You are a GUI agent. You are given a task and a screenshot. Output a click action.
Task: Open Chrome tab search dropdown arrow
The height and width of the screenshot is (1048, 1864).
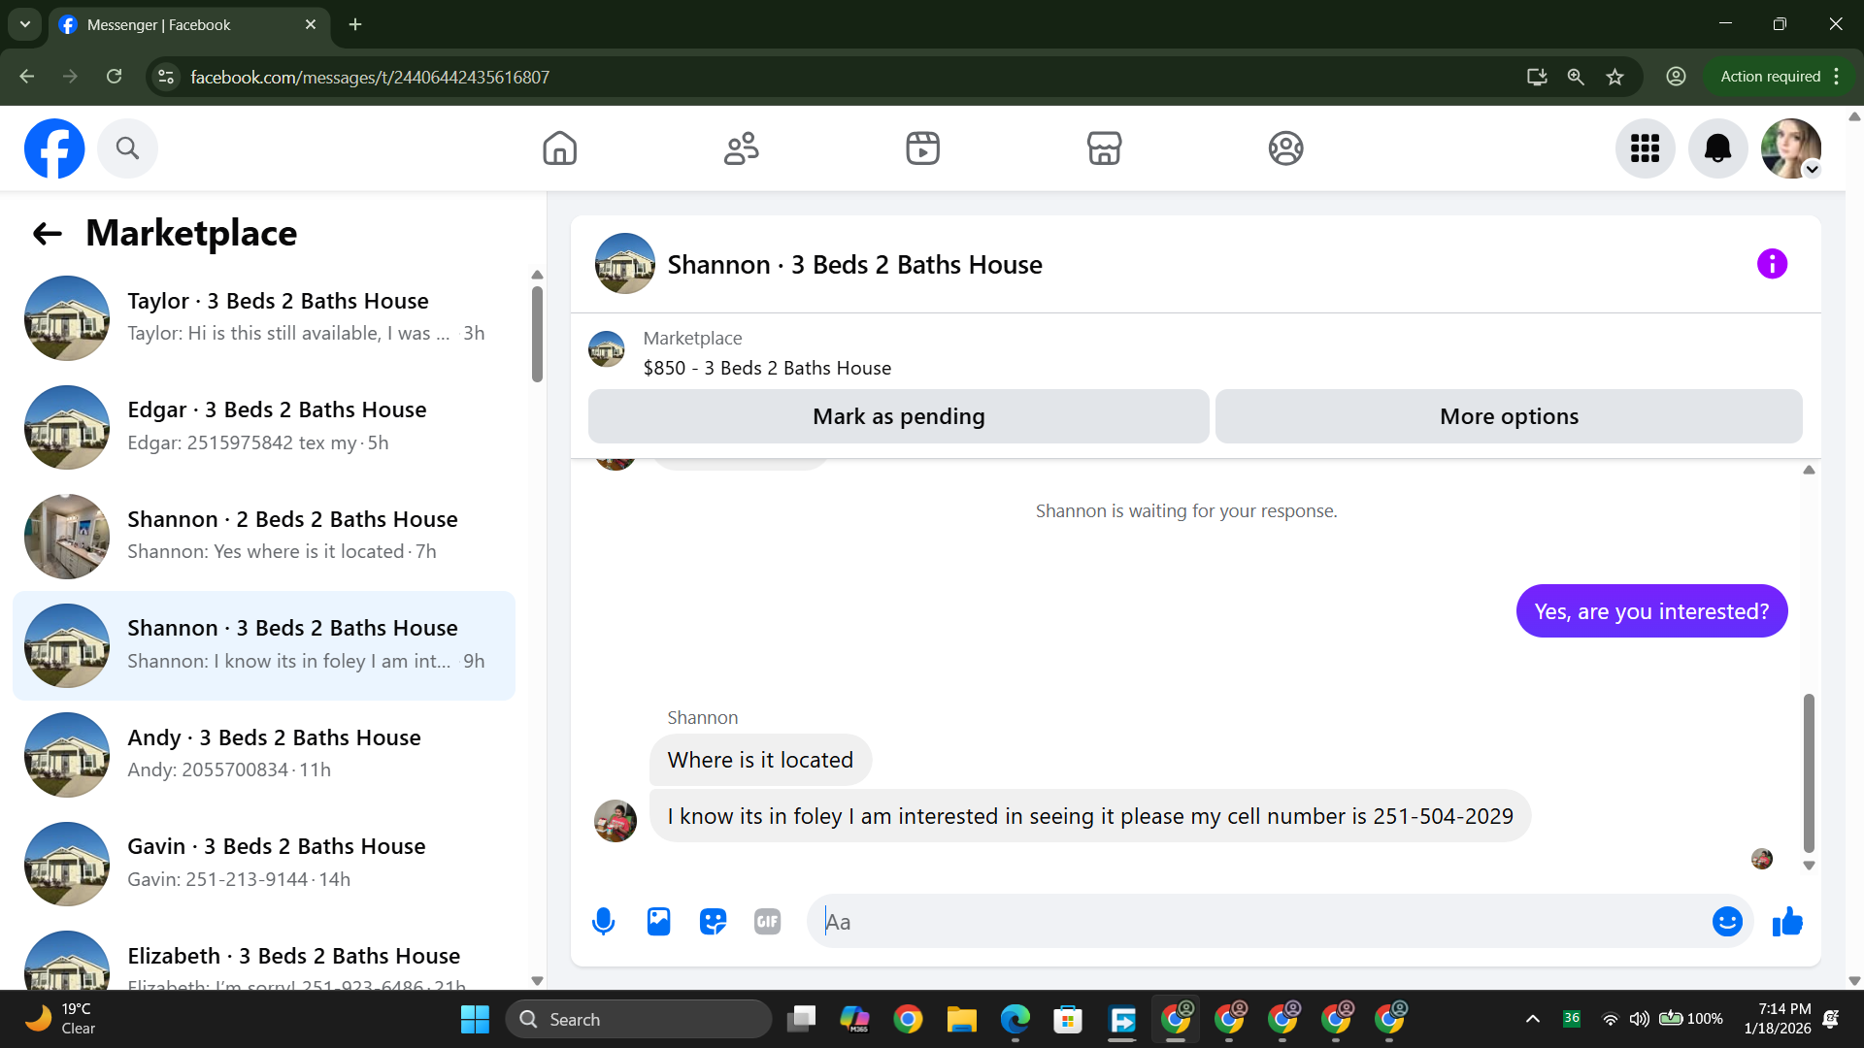(x=25, y=24)
